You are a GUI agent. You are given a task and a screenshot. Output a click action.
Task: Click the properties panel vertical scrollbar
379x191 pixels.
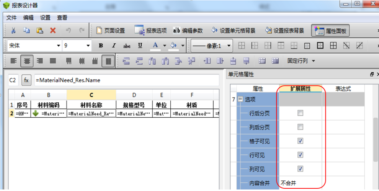(376, 140)
